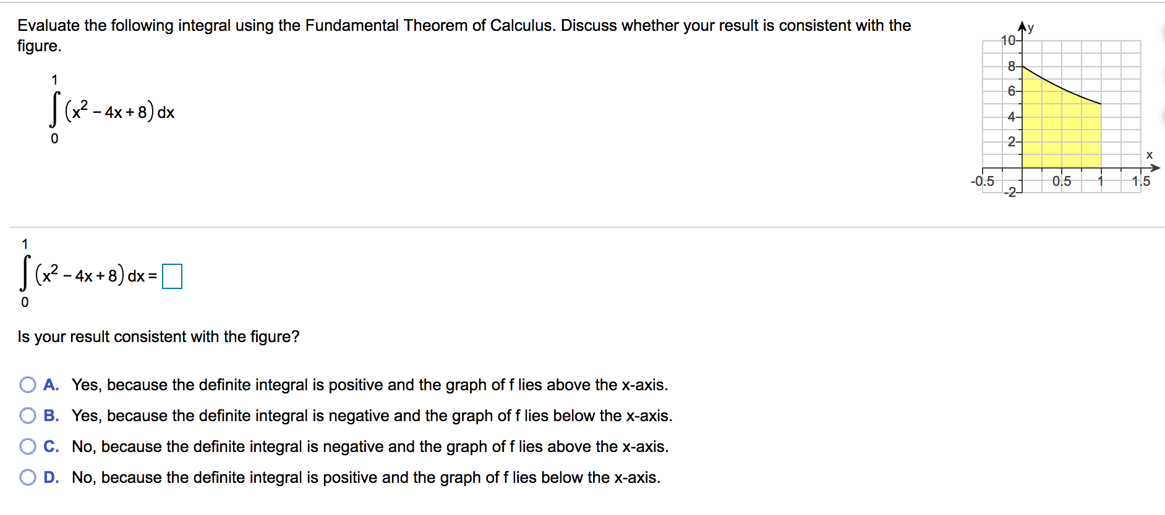Screen dimensions: 1165x515
Task: Click the -2 label below the x-axis
Action: pos(1010,192)
